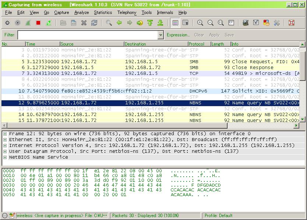Zoom out the packet text
This screenshot has height=220, width=307.
(x=211, y=23)
